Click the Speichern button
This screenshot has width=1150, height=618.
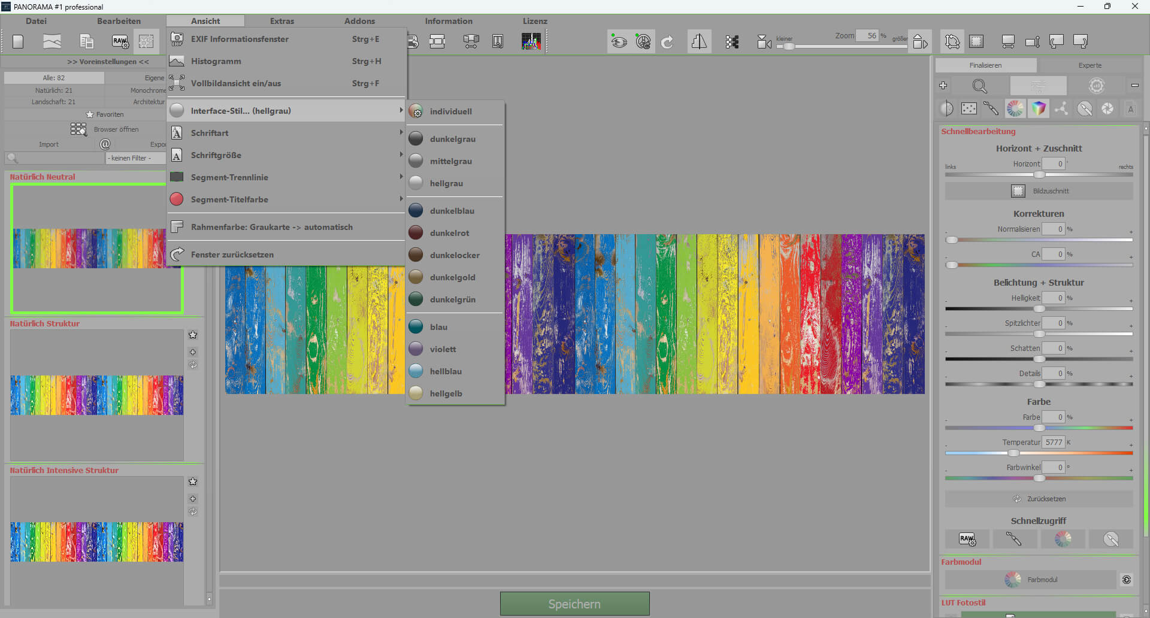[574, 604]
